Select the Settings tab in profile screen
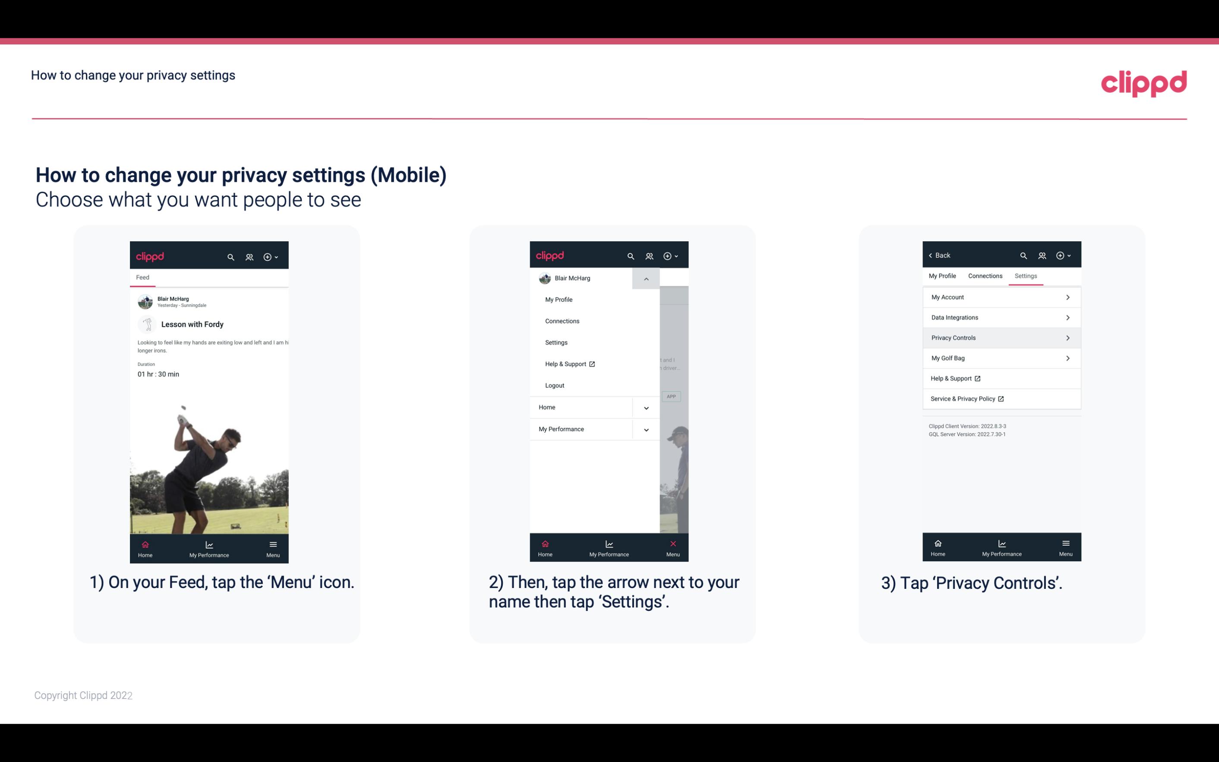The width and height of the screenshot is (1219, 762). click(x=1026, y=275)
